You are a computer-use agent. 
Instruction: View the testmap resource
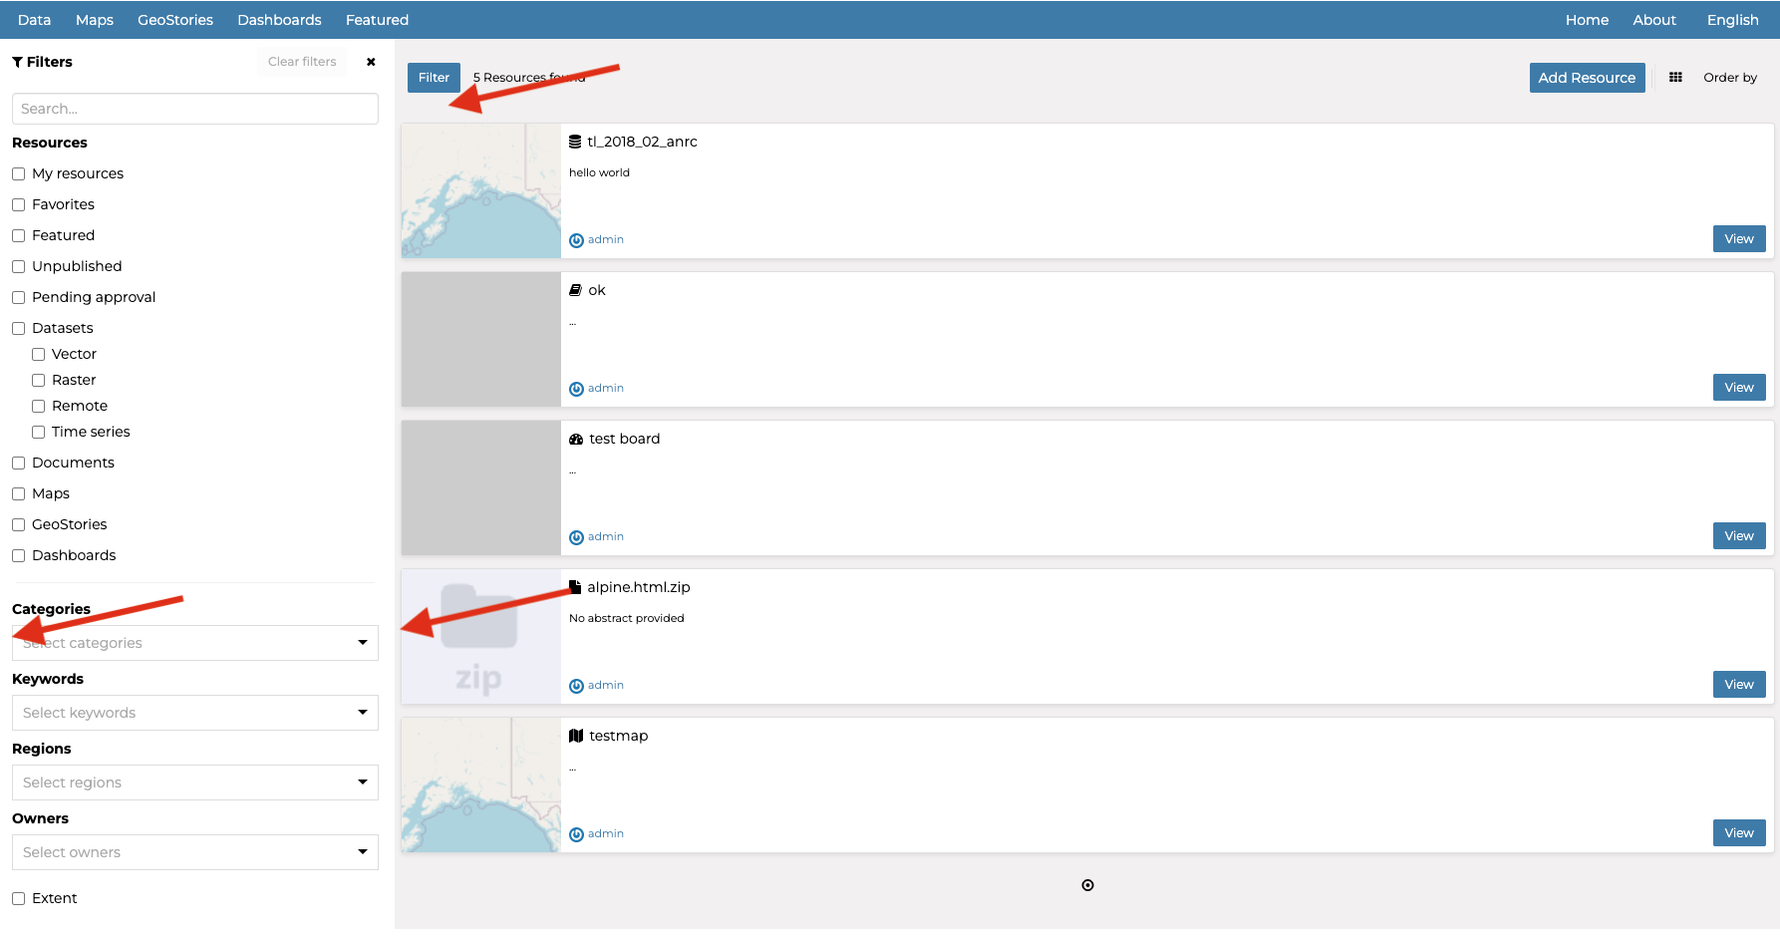tap(1739, 833)
